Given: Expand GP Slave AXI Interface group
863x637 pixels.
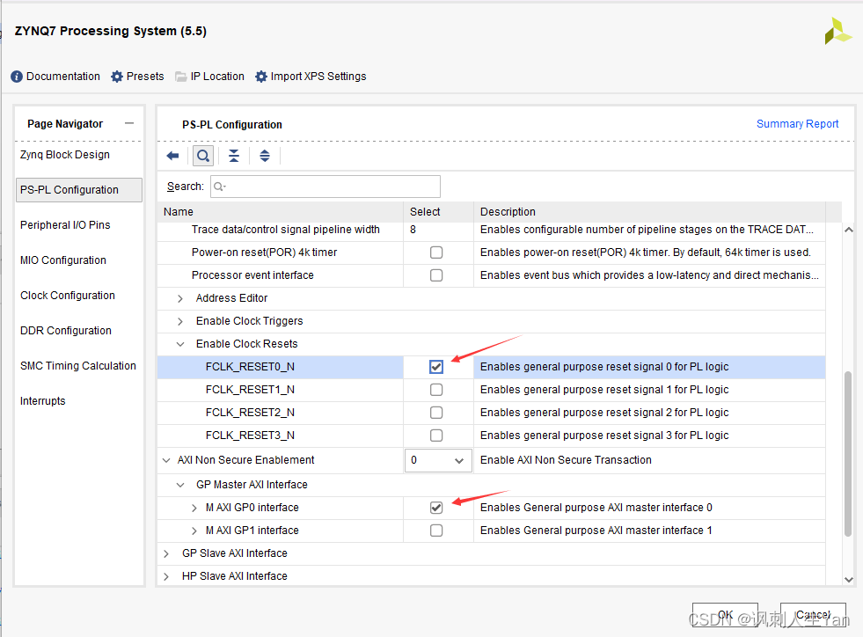Looking at the screenshot, I should tap(166, 554).
